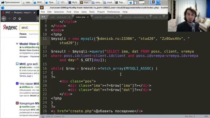Click the skillbox favicon next to Что такое MVC
Screen dimensions: 210x118
[x=17, y=84]
